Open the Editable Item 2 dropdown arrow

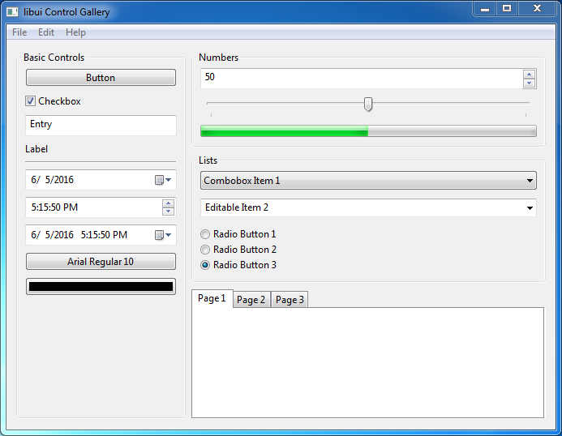[530, 207]
